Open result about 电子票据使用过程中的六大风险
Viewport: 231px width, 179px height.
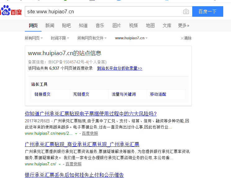(x=91, y=114)
